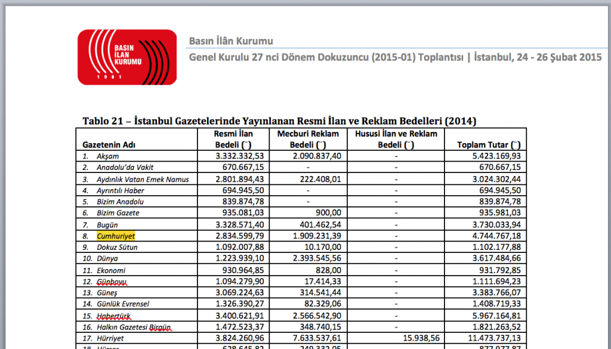The height and width of the screenshot is (349, 611).
Task: Select Ekonomi's value '828,00'
Action: coord(329,271)
